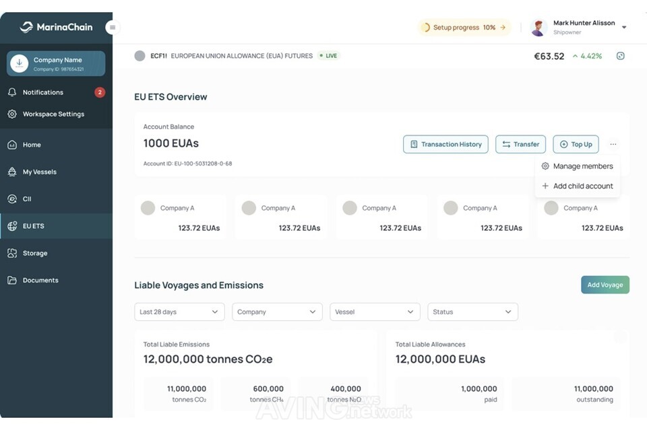Click the red notifications badge showing 2
This screenshot has height=430, width=647.
(x=100, y=92)
